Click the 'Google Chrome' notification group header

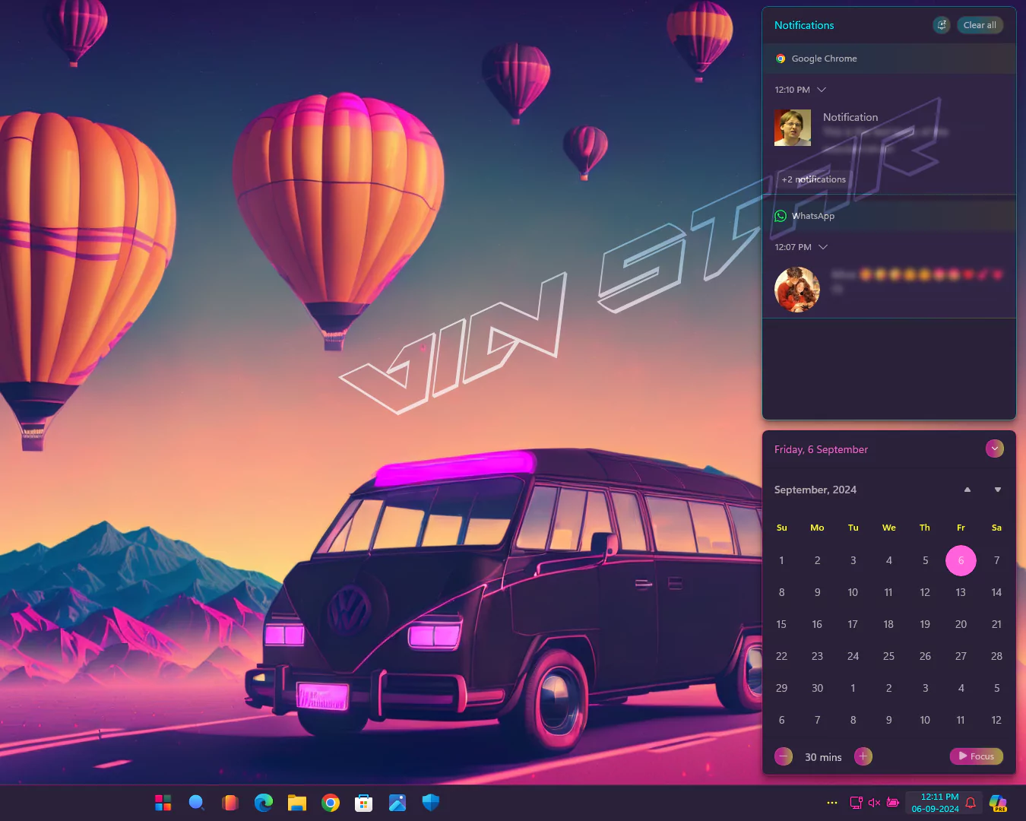tap(889, 59)
